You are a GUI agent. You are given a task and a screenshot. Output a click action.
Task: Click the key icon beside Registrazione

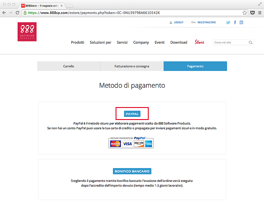coord(193,22)
